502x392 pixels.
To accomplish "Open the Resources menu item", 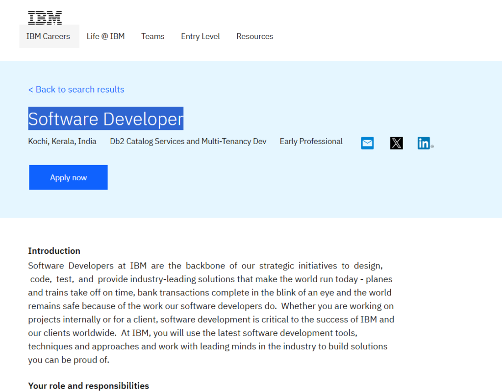I will coord(255,36).
